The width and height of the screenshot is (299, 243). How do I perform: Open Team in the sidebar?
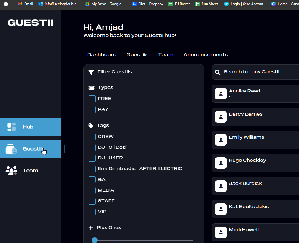coord(30,171)
